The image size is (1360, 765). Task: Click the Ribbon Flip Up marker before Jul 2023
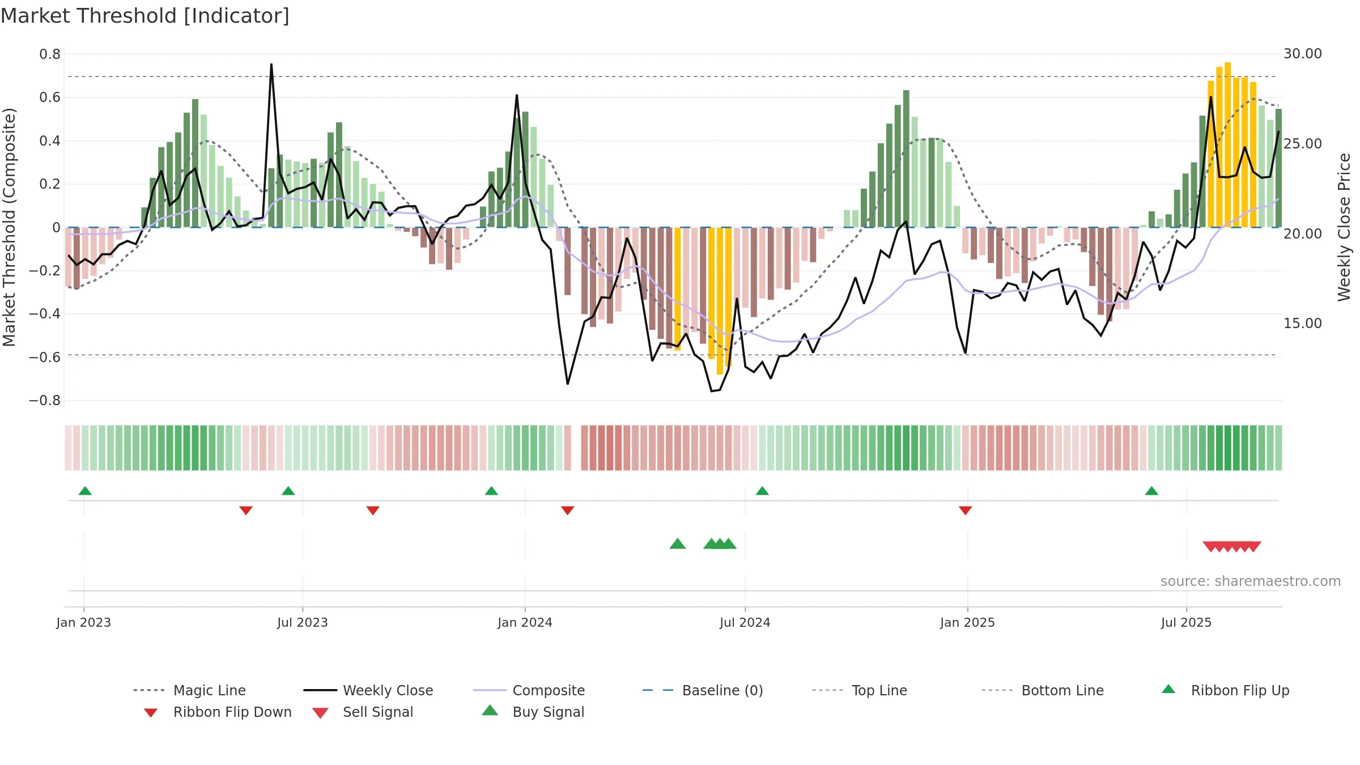pyautogui.click(x=288, y=491)
